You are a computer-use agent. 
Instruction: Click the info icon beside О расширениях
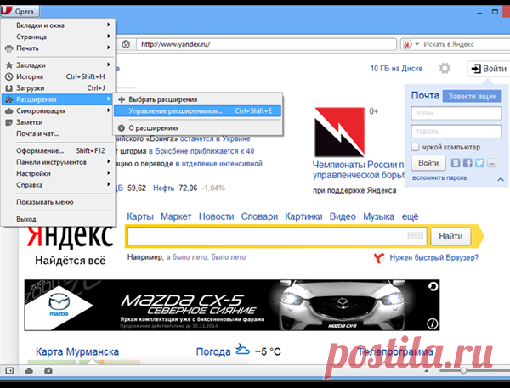[x=122, y=128]
